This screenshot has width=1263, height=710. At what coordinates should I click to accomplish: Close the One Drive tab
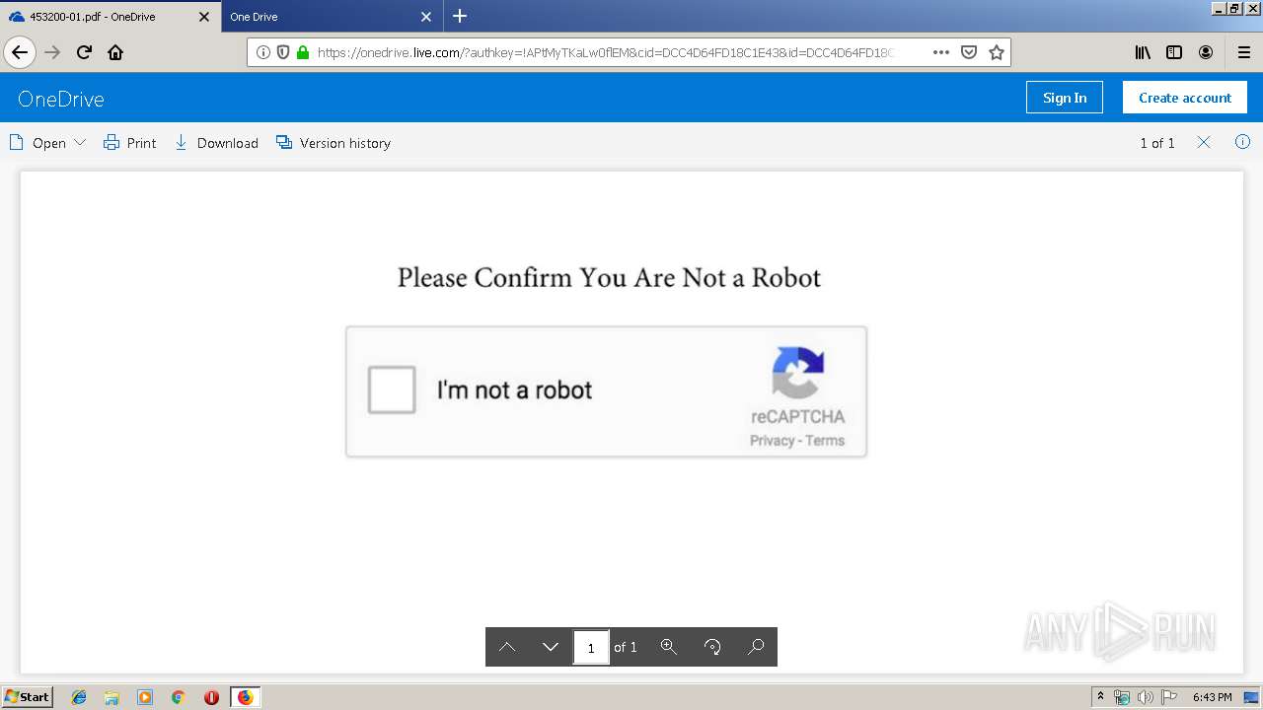click(x=426, y=17)
